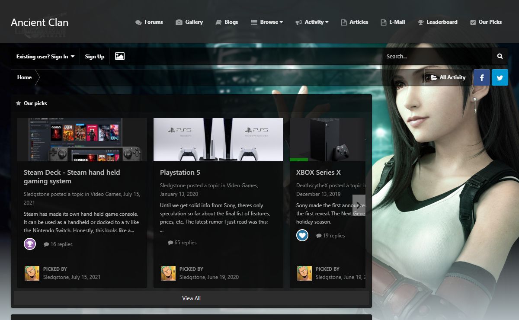Open All Activity stream
The width and height of the screenshot is (519, 320).
[448, 77]
